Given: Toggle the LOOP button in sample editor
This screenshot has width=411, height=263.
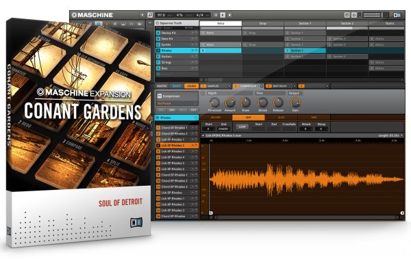Looking at the screenshot, I should [x=242, y=127].
